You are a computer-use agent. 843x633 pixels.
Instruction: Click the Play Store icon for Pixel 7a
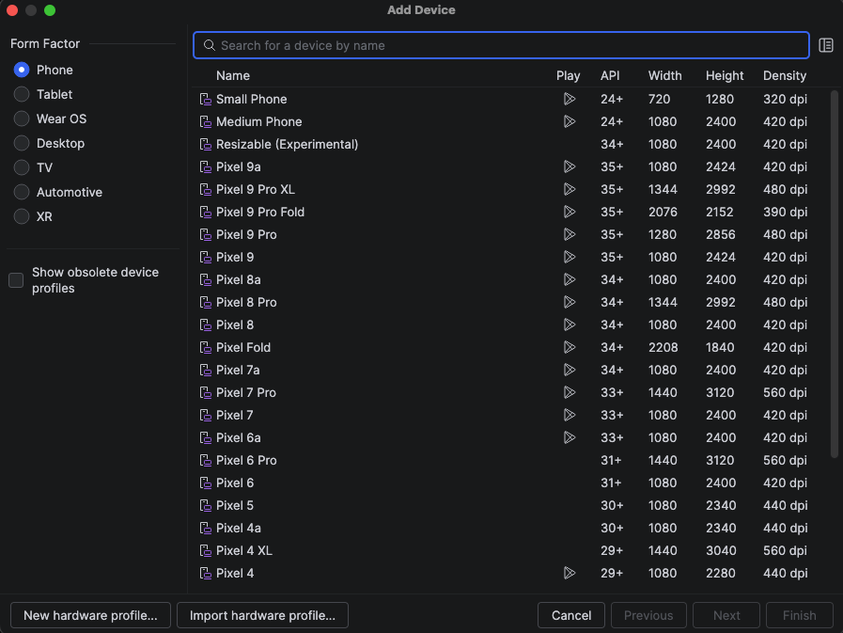click(570, 370)
